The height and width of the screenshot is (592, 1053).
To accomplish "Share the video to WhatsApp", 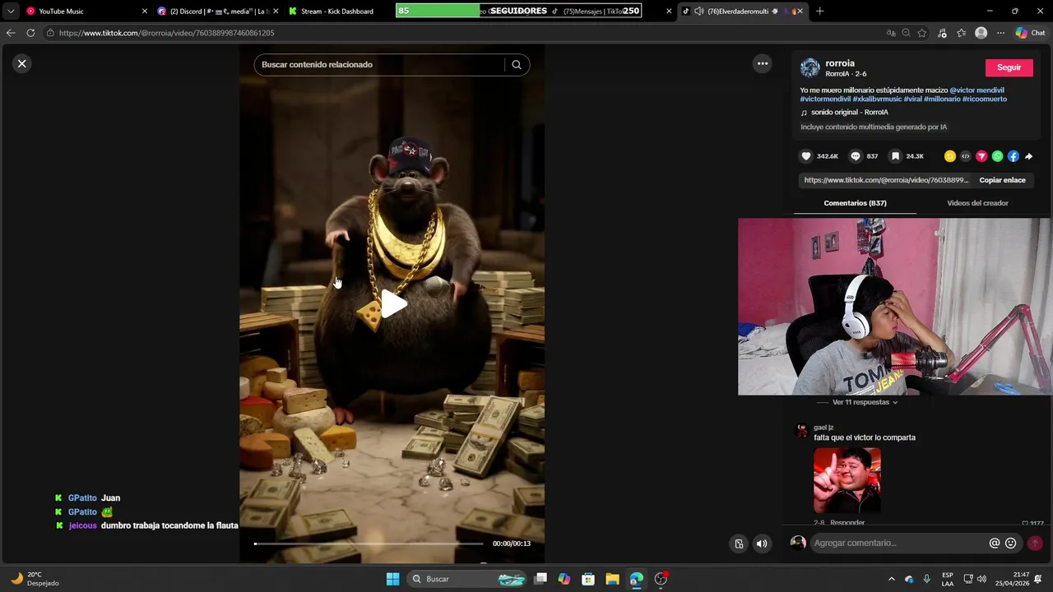I will (997, 156).
